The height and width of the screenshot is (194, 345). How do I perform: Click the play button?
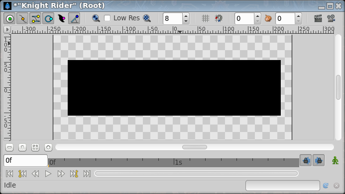tap(48, 174)
